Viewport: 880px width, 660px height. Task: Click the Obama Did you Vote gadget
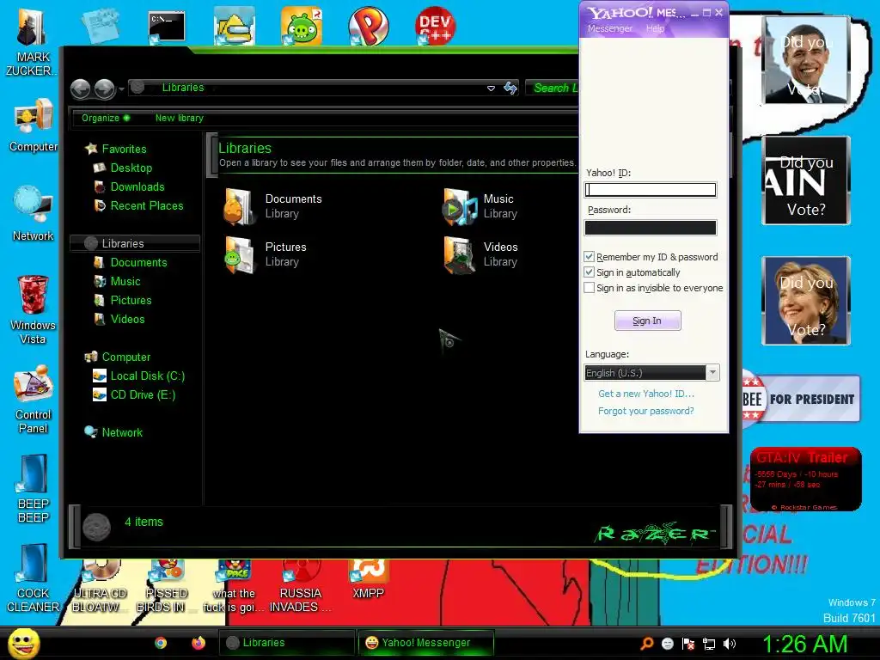pyautogui.click(x=805, y=60)
